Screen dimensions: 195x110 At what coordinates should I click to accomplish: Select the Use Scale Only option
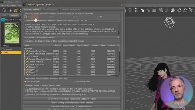(x=25, y=82)
